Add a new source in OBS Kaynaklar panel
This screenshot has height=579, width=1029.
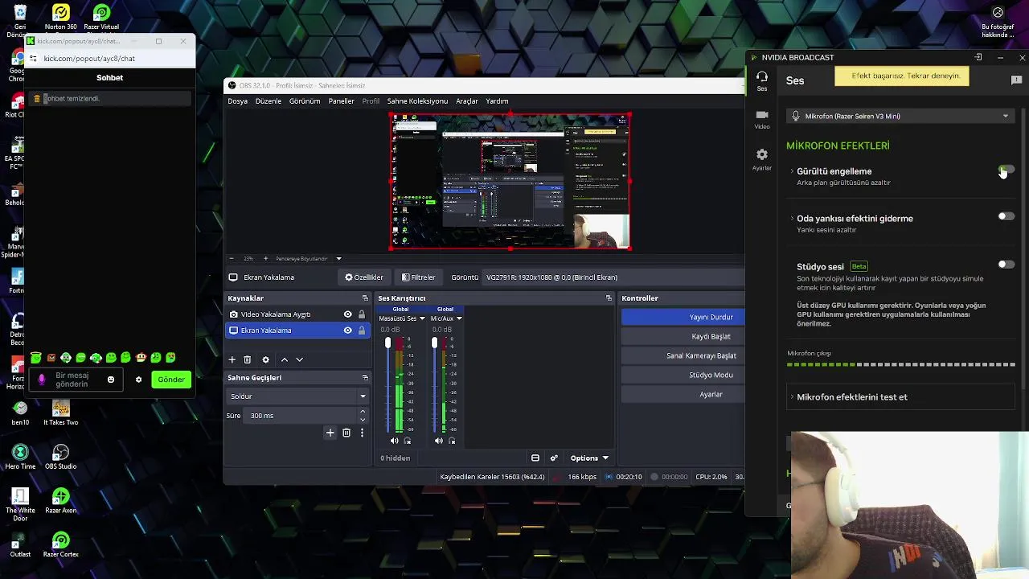click(232, 359)
